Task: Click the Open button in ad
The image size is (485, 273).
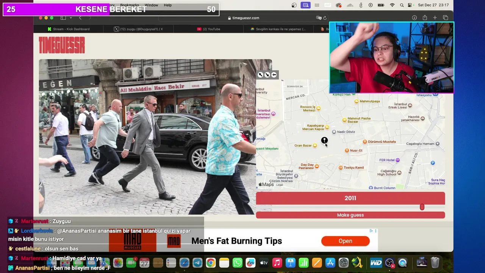Action: click(345, 241)
